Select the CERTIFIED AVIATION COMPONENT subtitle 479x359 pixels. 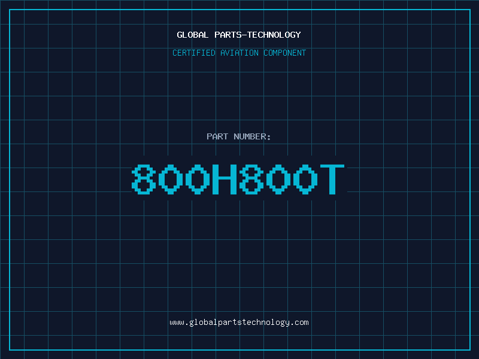click(x=239, y=53)
